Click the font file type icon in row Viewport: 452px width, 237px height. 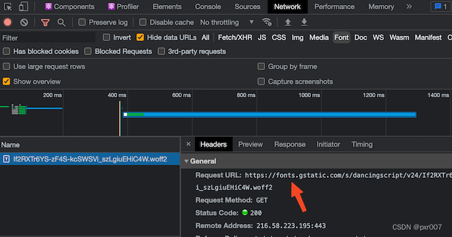pos(6,159)
